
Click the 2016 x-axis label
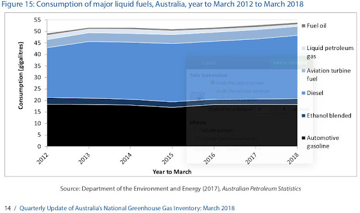coord(209,158)
